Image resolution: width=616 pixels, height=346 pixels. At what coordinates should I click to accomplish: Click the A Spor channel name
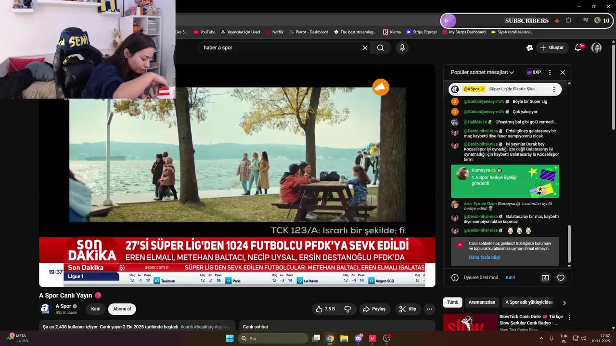[x=64, y=306]
